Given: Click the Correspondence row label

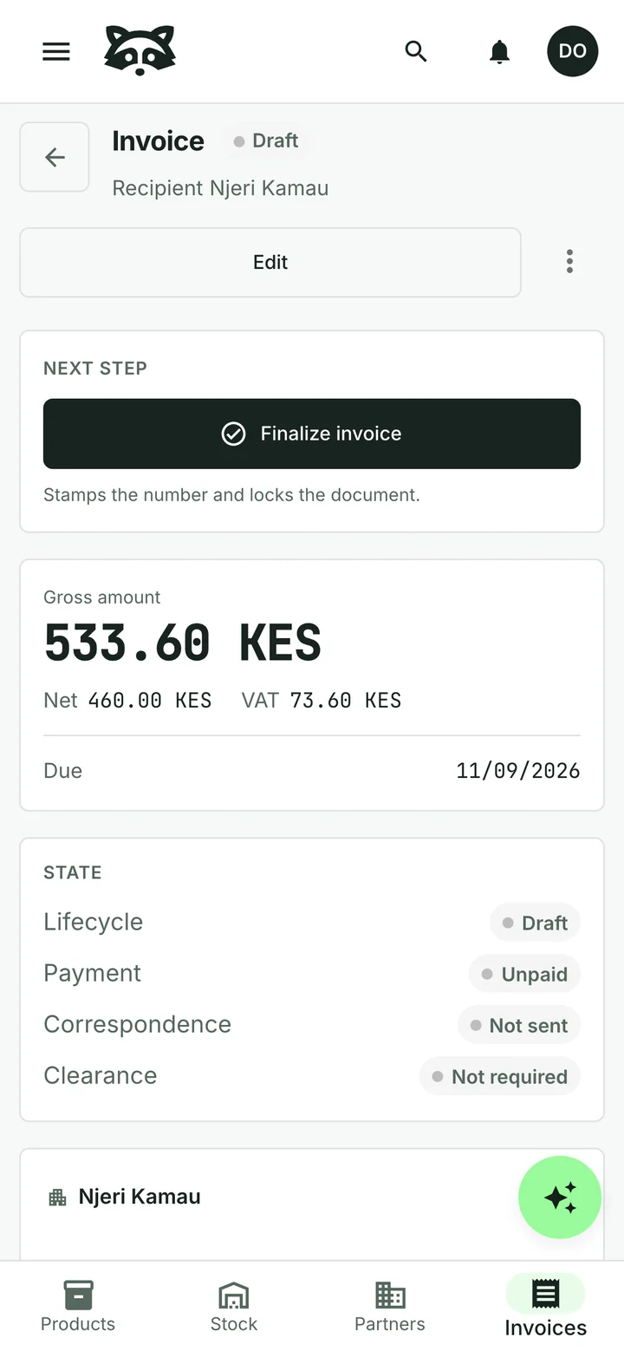Looking at the screenshot, I should 137,1024.
